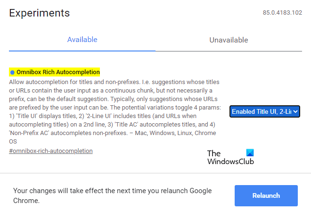Click the version number 85.0.4183.102
Viewport: 311px width, 212px height.
click(282, 12)
